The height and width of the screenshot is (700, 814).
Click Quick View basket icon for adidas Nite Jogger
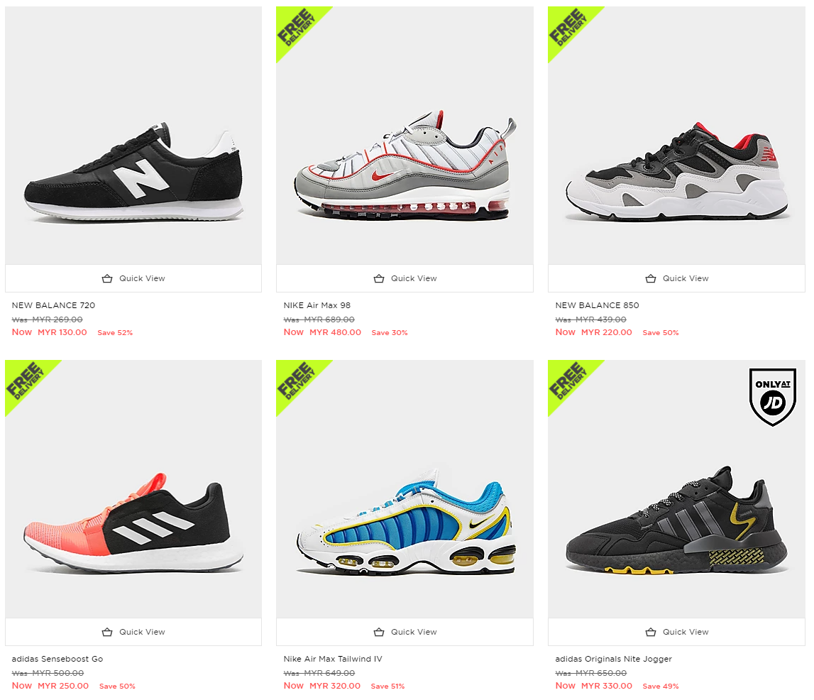click(x=651, y=632)
